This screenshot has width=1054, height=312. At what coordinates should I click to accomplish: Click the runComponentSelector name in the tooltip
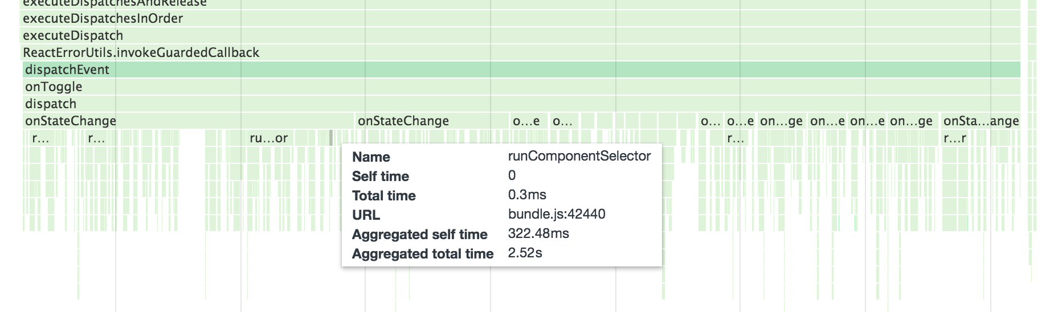(579, 156)
